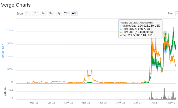178x108 pixels.
Task: Click the $0 axis label
Action: click(12, 82)
